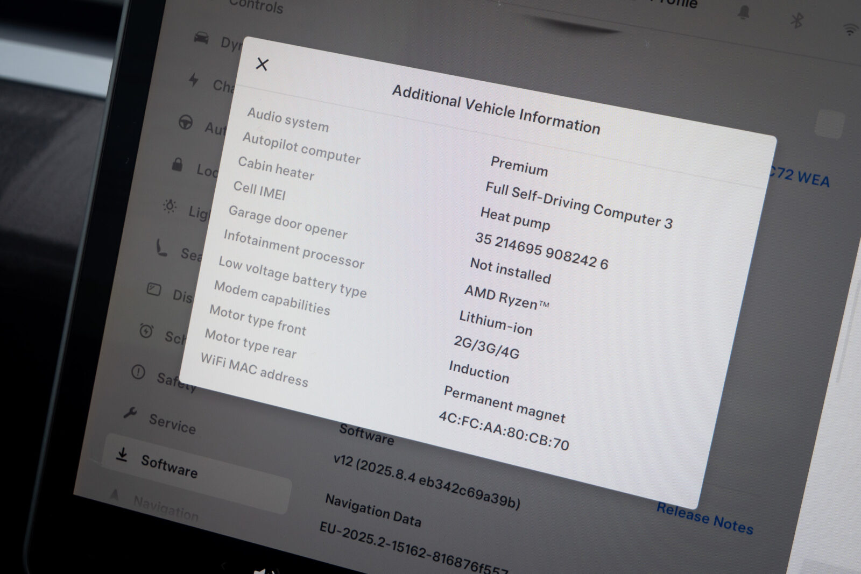Tap the 'Motor type front' label
Image resolution: width=861 pixels, height=574 pixels.
pyautogui.click(x=257, y=320)
